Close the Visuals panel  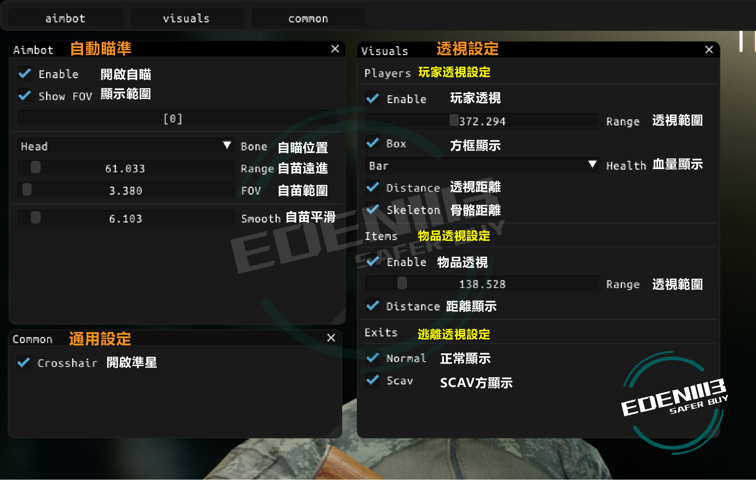click(x=709, y=49)
